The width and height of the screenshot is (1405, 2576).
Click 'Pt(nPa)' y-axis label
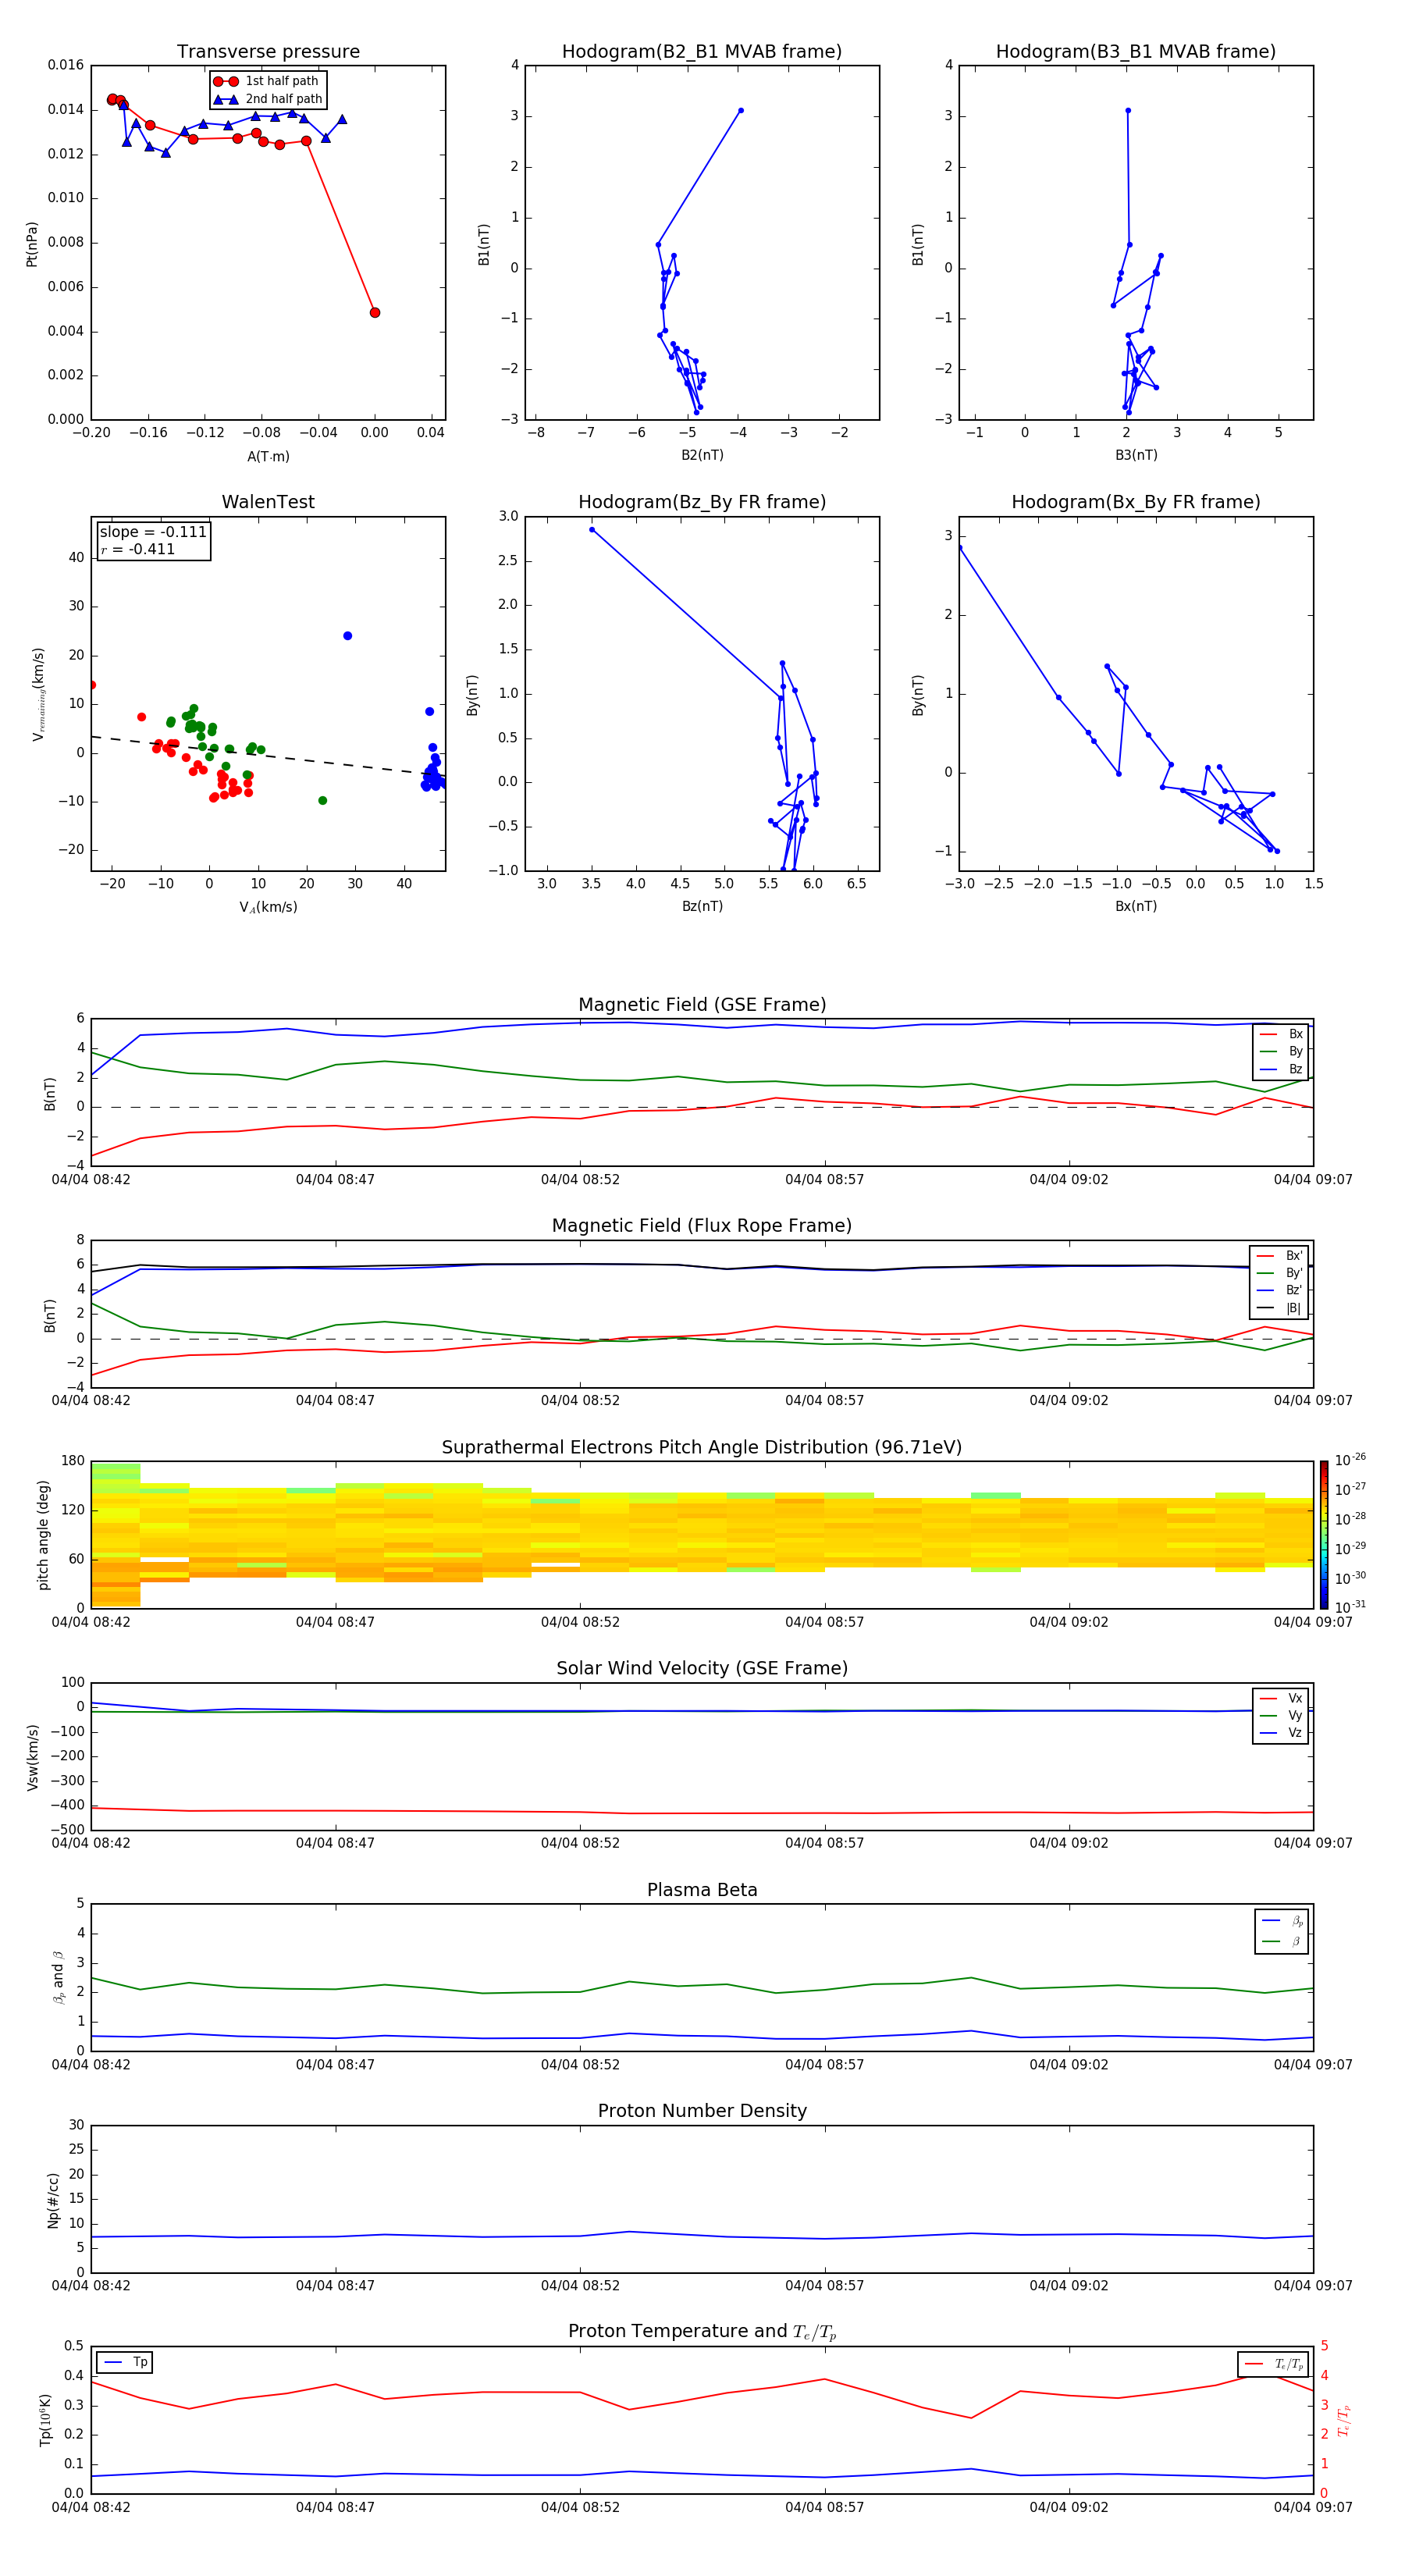(x=32, y=244)
